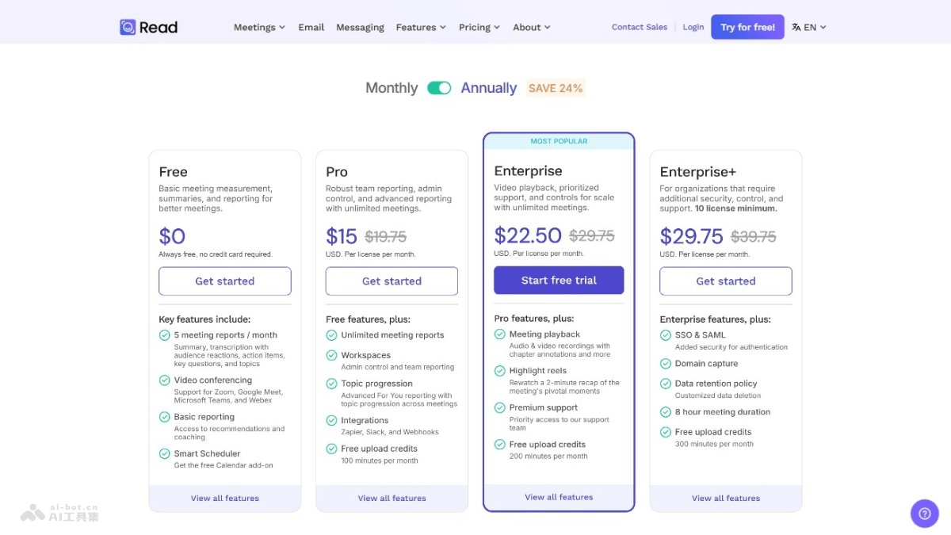
Task: Toggle the Monthly/Annually billing switch
Action: (439, 88)
